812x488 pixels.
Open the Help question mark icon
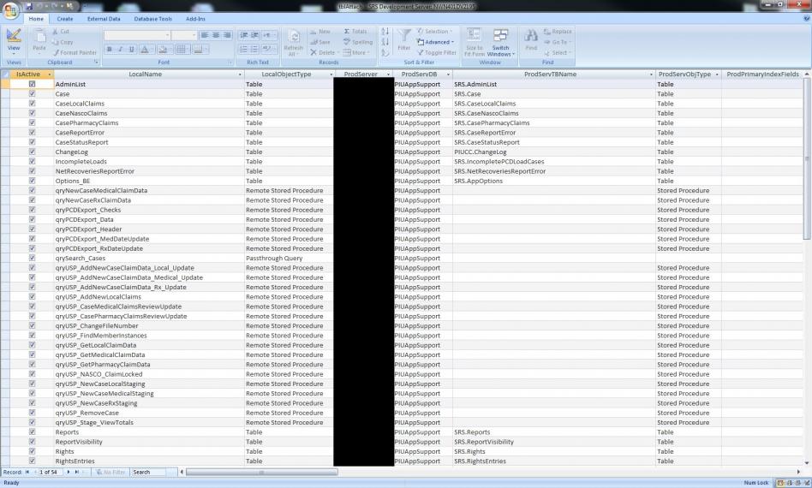click(x=806, y=18)
